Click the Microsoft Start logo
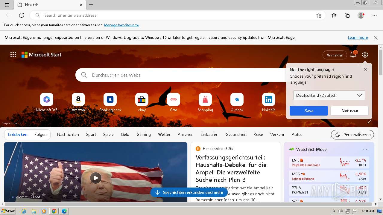Viewport: 383px width, 215px height. click(x=41, y=55)
